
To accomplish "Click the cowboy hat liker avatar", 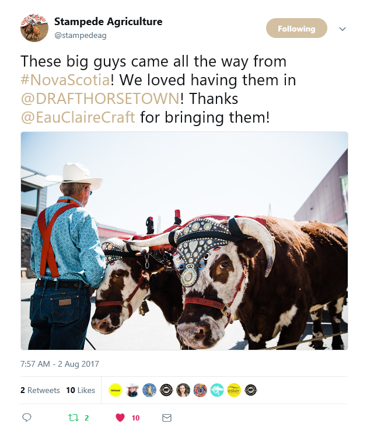I will coord(132,390).
